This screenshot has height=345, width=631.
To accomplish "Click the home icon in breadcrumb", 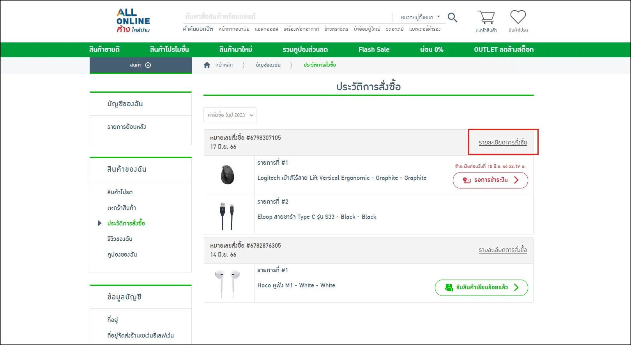I will [207, 65].
